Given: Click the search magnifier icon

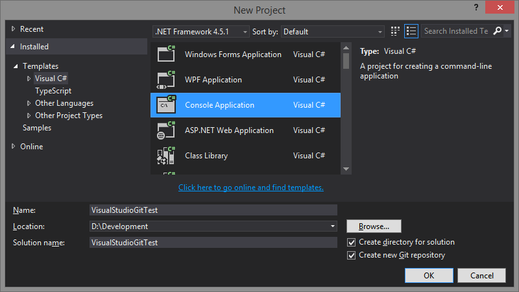Looking at the screenshot, I should (497, 30).
